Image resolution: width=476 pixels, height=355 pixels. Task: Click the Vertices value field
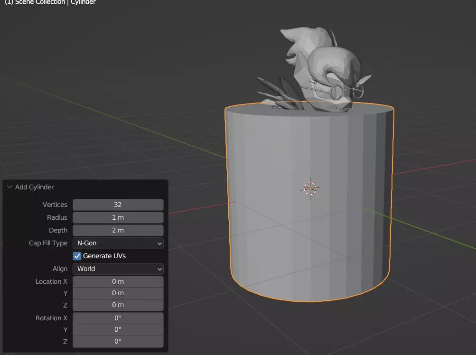pyautogui.click(x=118, y=205)
